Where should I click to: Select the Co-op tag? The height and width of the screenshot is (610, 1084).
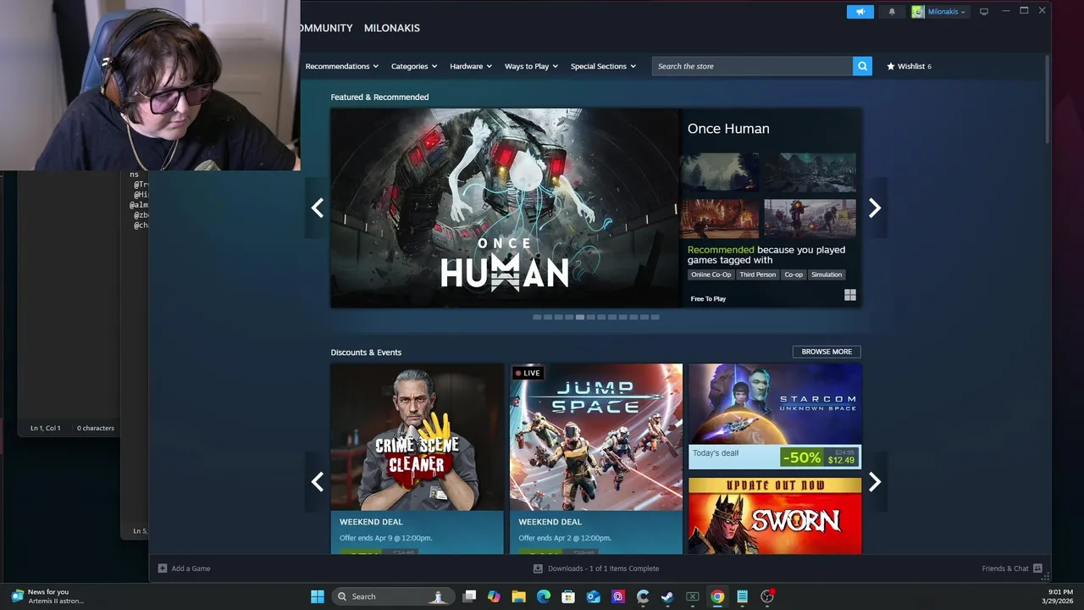(x=794, y=274)
